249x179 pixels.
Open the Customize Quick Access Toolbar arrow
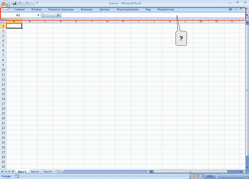click(37, 3)
